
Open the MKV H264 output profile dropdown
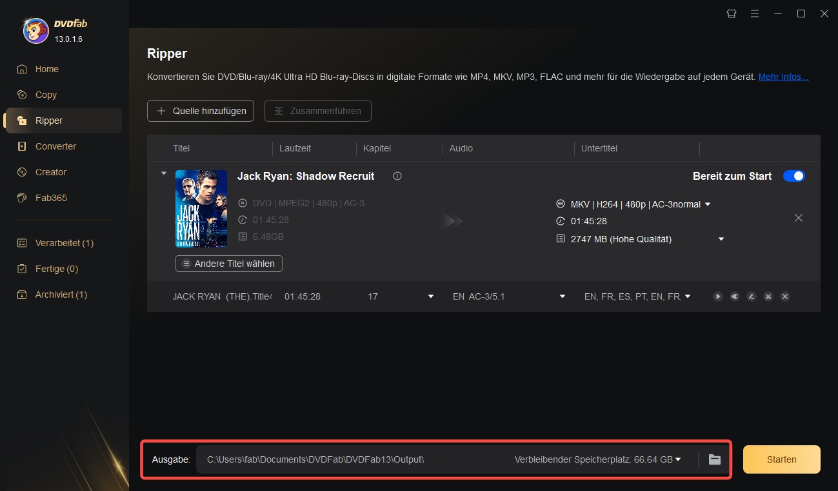708,204
